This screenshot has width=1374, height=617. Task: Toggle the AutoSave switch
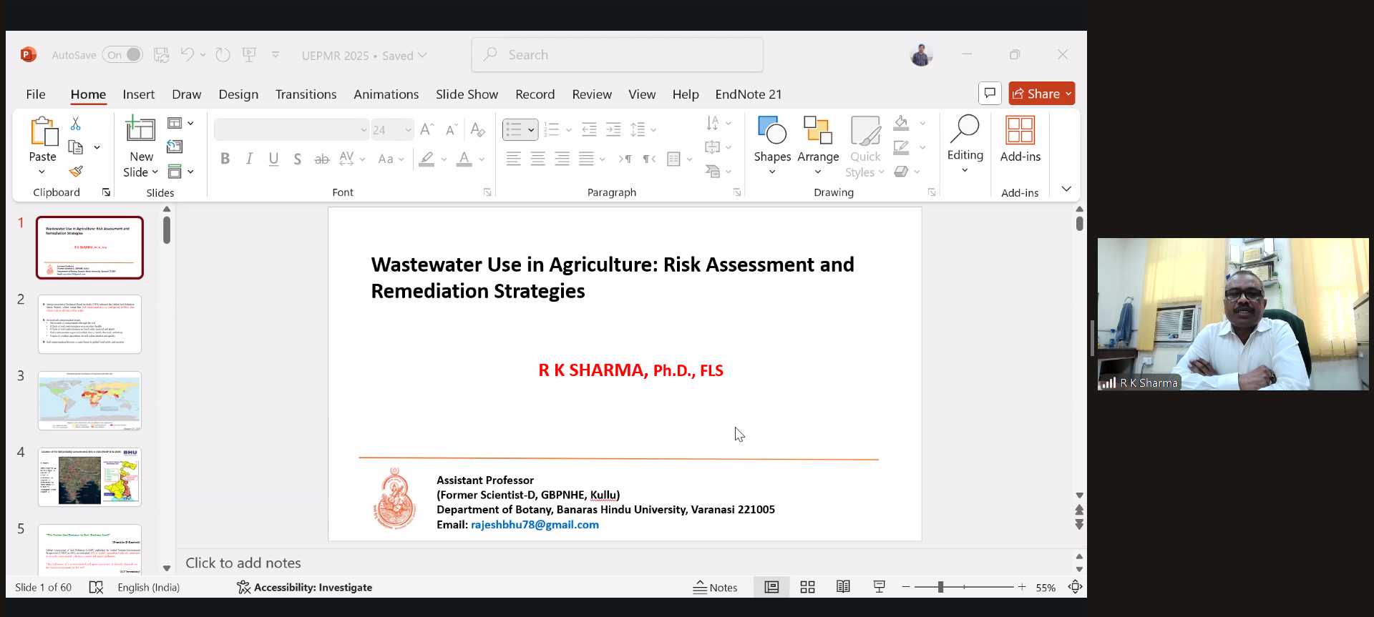(122, 55)
